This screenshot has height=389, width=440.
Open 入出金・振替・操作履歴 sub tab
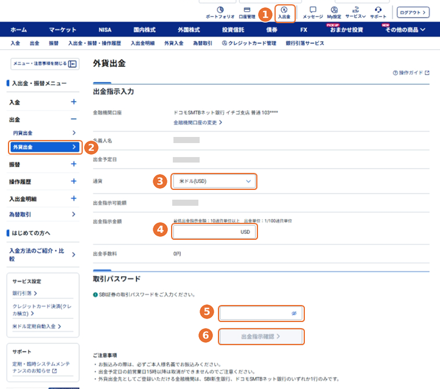pos(94,43)
